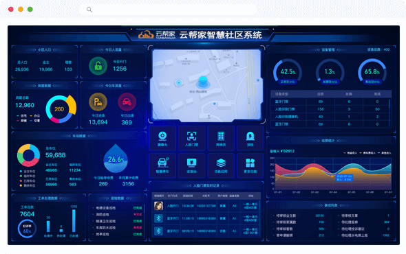Open the 摄像头 camera tile
This screenshot has width=406, height=254.
click(x=162, y=139)
